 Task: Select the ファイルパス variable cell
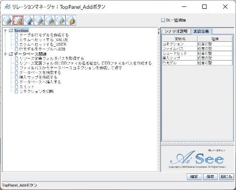(x=180, y=49)
